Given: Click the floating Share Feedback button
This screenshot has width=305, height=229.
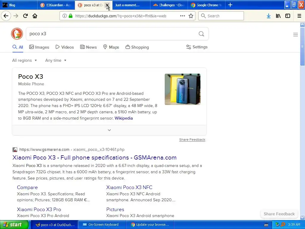Looking at the screenshot, I should (279, 214).
